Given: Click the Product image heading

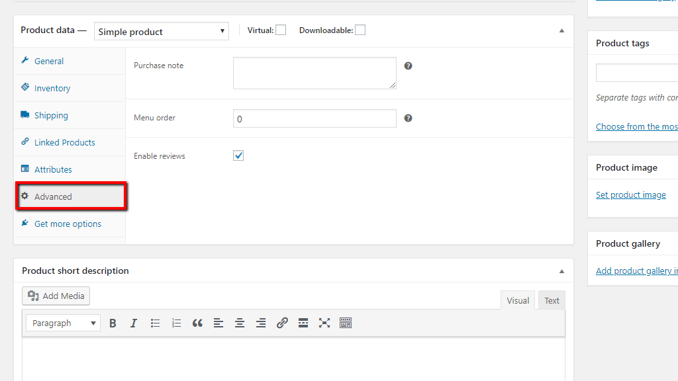Looking at the screenshot, I should pyautogui.click(x=626, y=167).
